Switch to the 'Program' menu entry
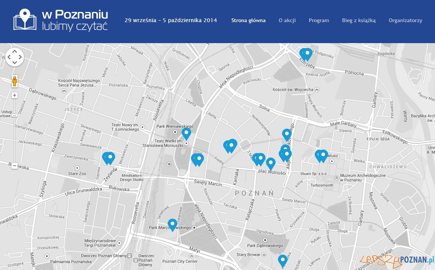435x270 pixels. click(319, 21)
